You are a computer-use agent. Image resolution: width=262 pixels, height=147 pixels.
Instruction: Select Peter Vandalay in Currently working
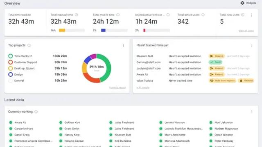click(224, 141)
